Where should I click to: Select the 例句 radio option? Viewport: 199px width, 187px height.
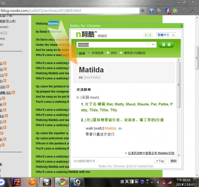(x=108, y=53)
